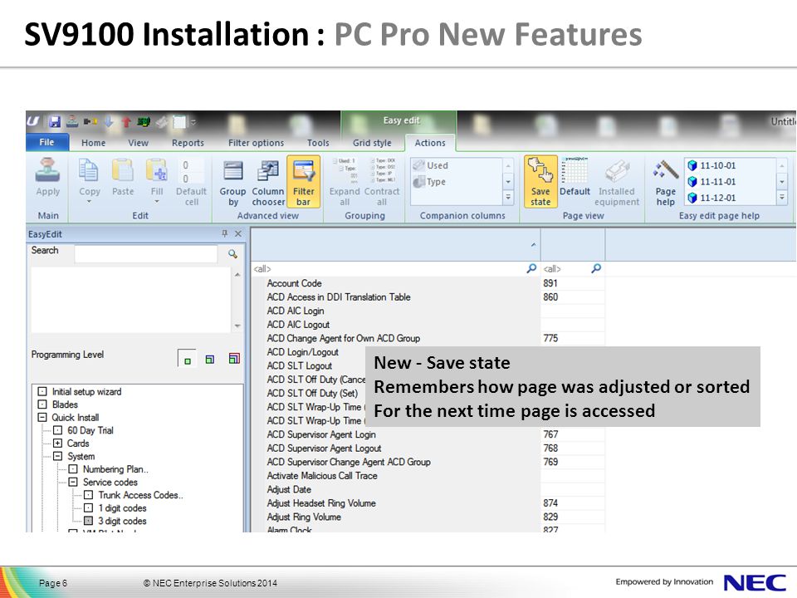Viewport: 797px width, 598px height.
Task: Click the search magnifier in EasyEdit panel
Action: click(232, 254)
